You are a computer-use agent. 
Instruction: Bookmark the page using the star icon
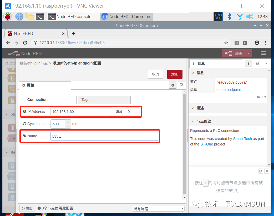tap(226, 42)
